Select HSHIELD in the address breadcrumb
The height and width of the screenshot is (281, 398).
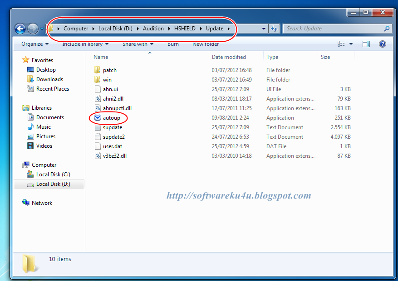coord(185,29)
